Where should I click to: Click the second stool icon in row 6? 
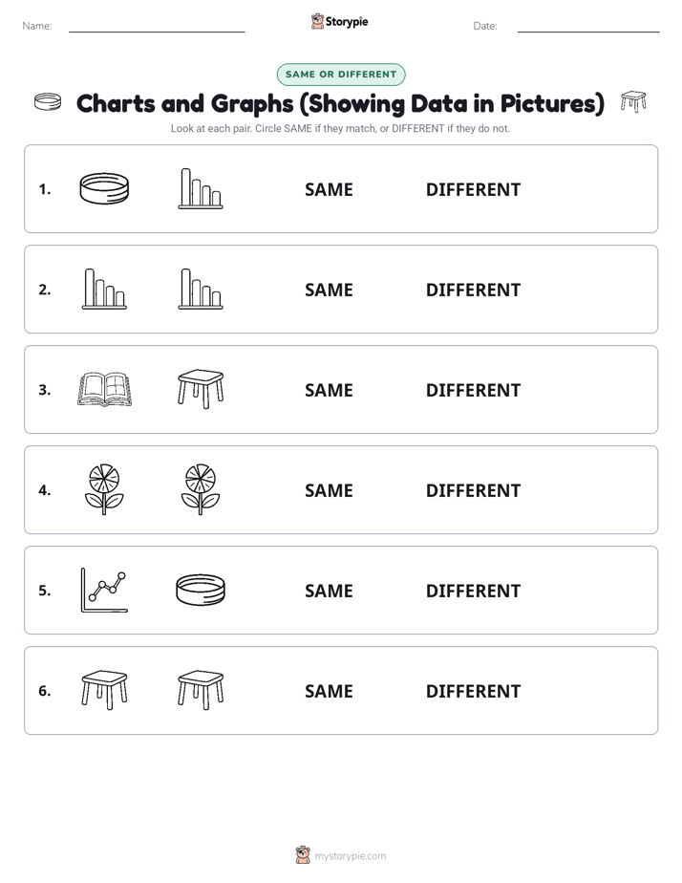pos(201,690)
